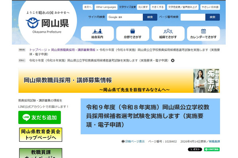Screen dimensions: 238x158
Task: Click the update date 2026年4月14日更新
Action: point(193,141)
